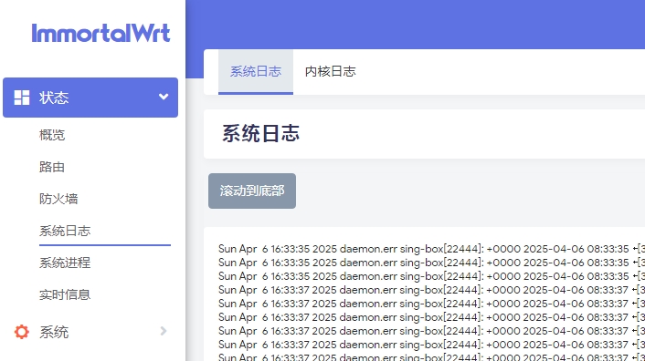
Task: Switch to the 系统日志 tab
Action: click(256, 72)
